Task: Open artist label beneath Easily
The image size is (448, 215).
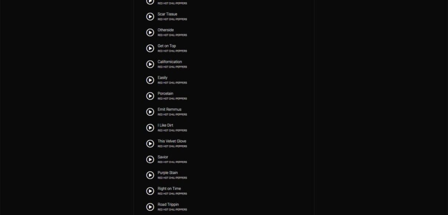Action: 172,83
